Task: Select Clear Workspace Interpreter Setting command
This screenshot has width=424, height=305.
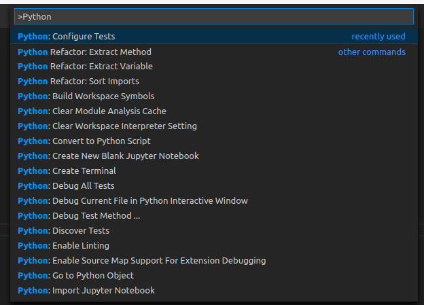Action: (214, 126)
